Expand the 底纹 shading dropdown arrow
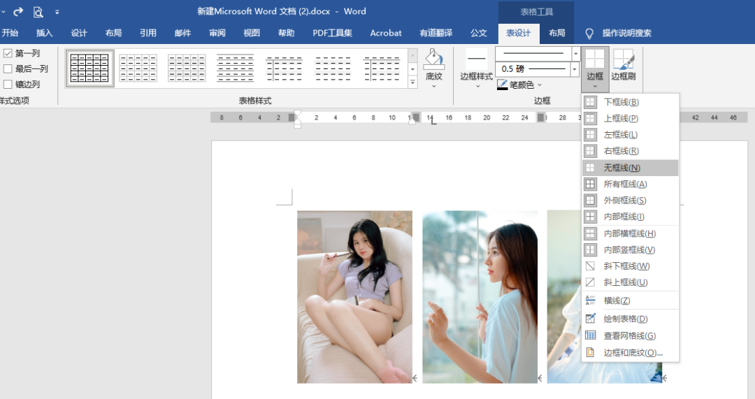Image resolution: width=755 pixels, height=399 pixels. (434, 86)
